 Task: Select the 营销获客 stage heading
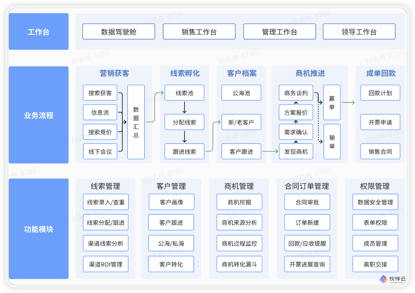114,73
